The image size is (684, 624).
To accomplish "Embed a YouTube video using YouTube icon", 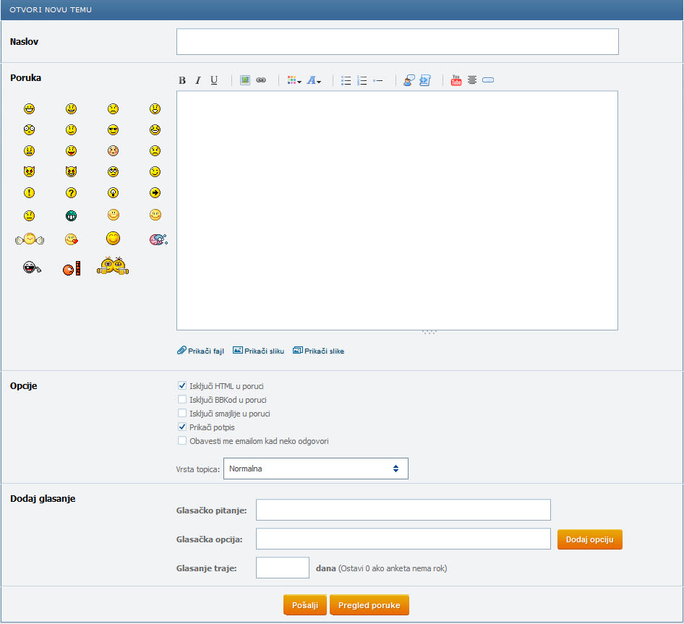I will 456,80.
